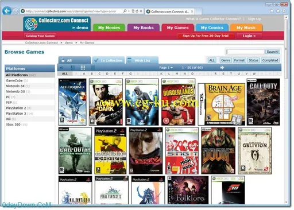Switch to list view icon in toolbar
Screen dimensions: 294x210
[72, 68]
